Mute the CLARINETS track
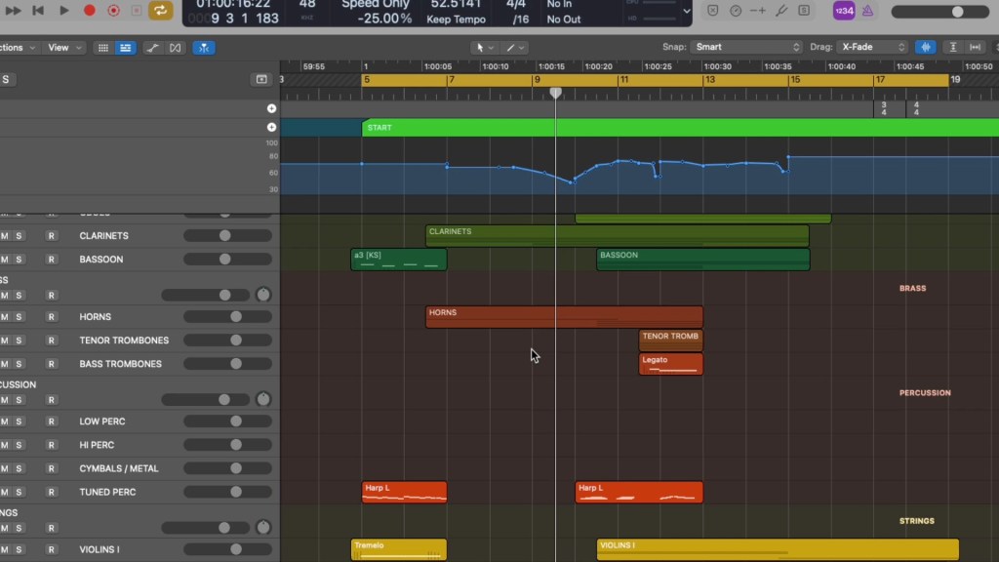999x562 pixels. 5,236
